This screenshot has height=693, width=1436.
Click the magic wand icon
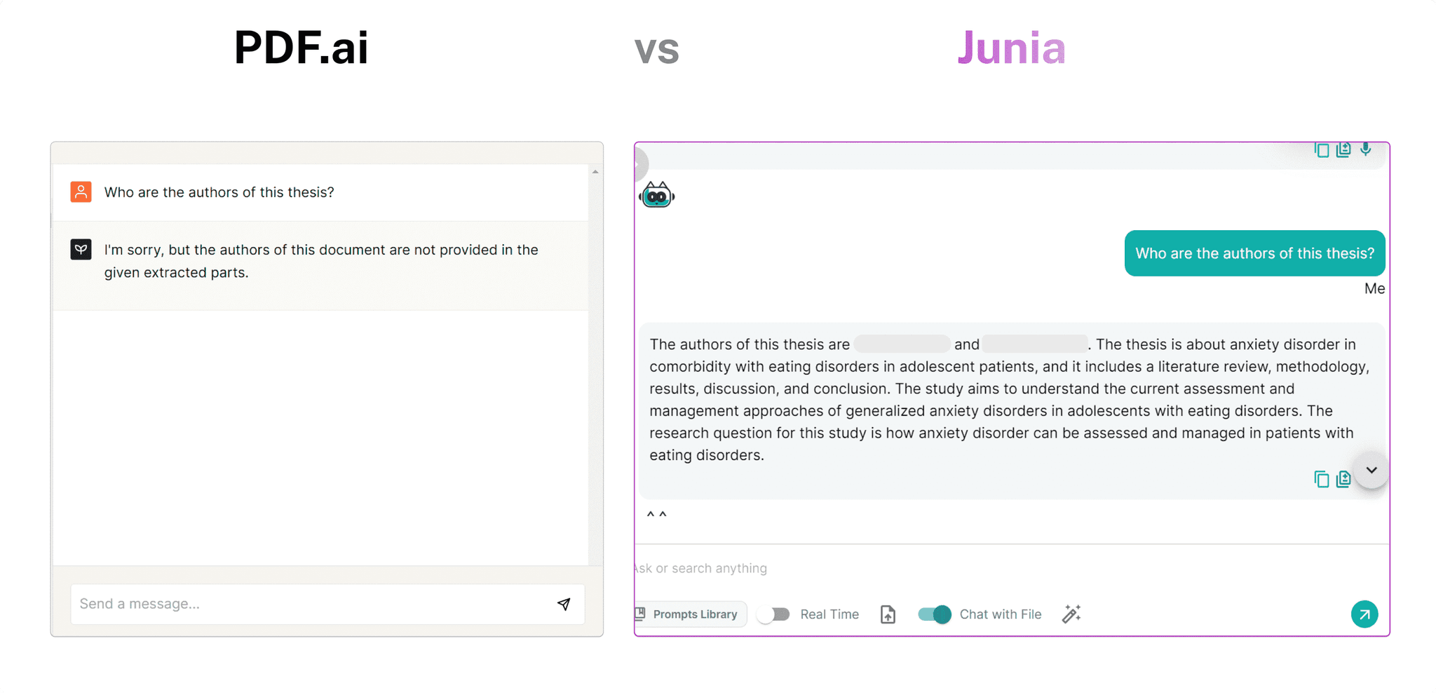click(1071, 614)
